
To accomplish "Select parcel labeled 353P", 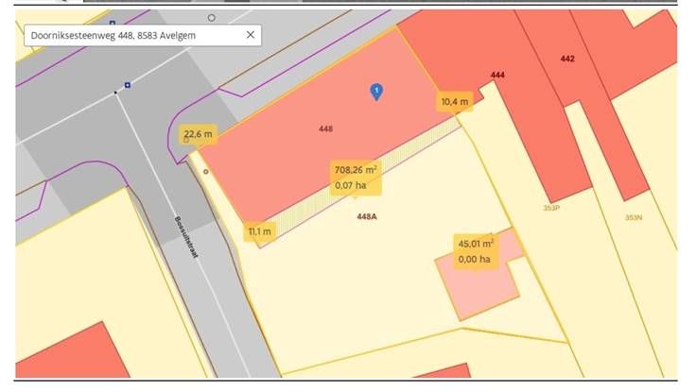I will click(x=551, y=208).
